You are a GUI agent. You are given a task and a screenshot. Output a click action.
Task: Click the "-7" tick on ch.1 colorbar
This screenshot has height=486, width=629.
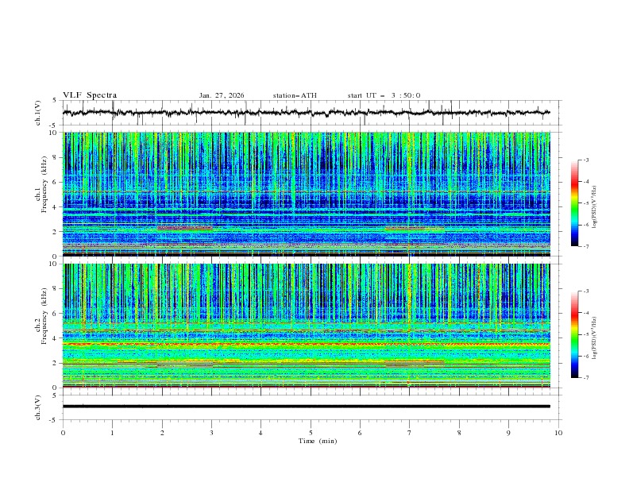click(585, 246)
